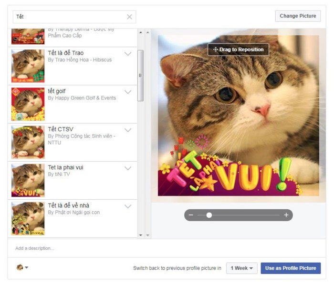
Task: Click Switch back to previous profile picture text
Action: 177,268
